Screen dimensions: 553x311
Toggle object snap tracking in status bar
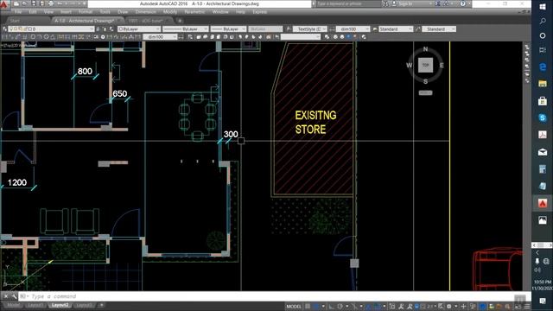coord(369,307)
